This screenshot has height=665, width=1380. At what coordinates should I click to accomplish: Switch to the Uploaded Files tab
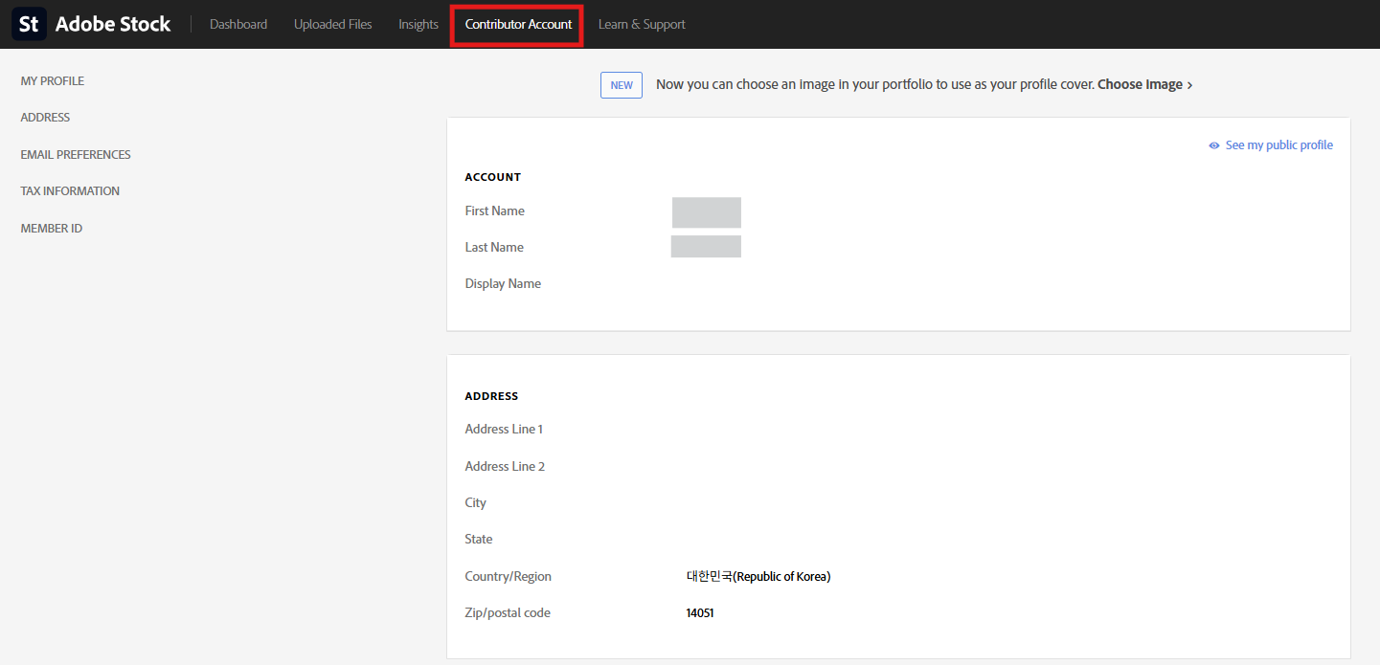pos(333,24)
